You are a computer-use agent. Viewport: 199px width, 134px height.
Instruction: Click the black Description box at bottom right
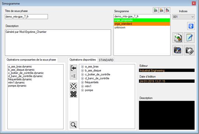[x=167, y=115]
